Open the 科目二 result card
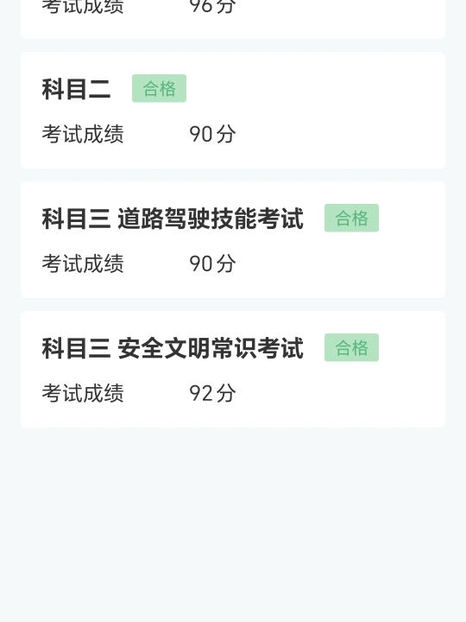This screenshot has height=622, width=466. 233,111
